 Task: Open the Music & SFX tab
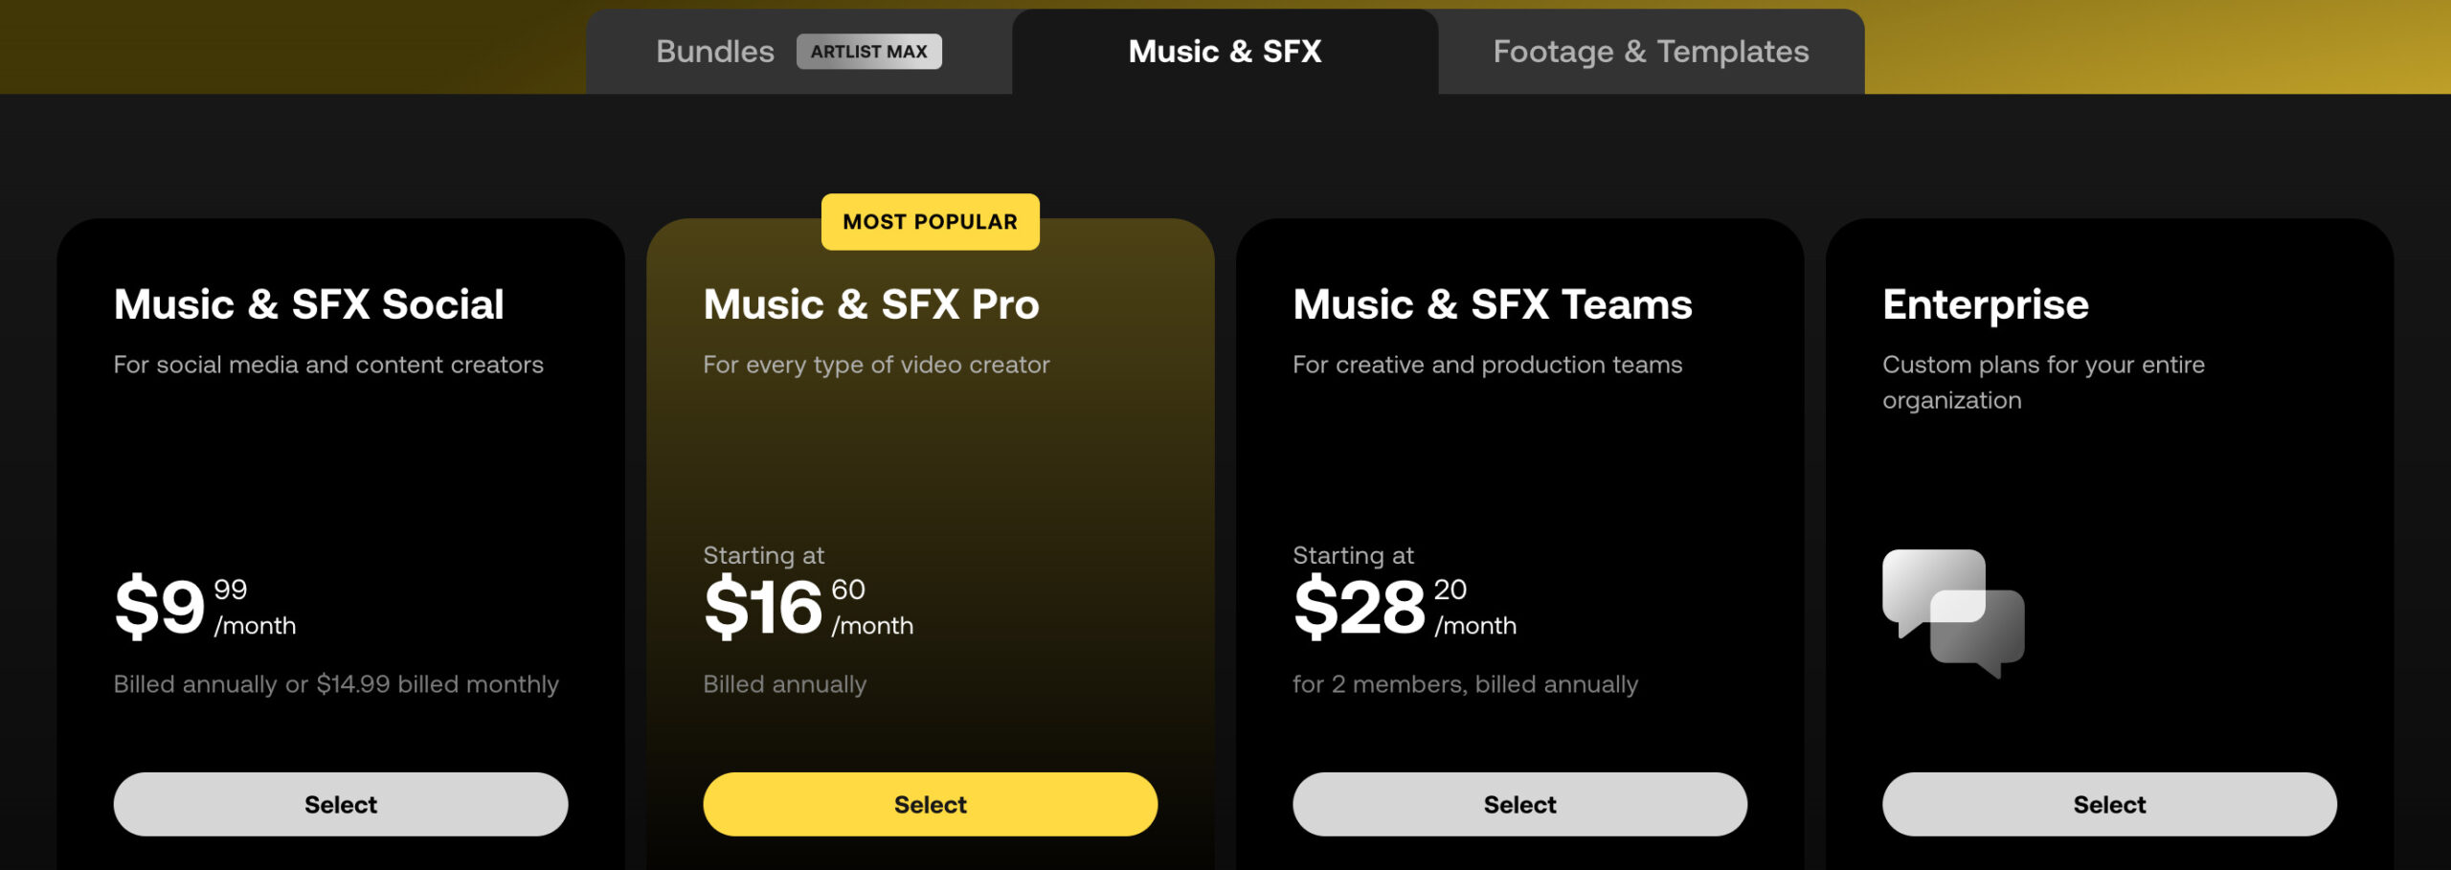pyautogui.click(x=1225, y=52)
